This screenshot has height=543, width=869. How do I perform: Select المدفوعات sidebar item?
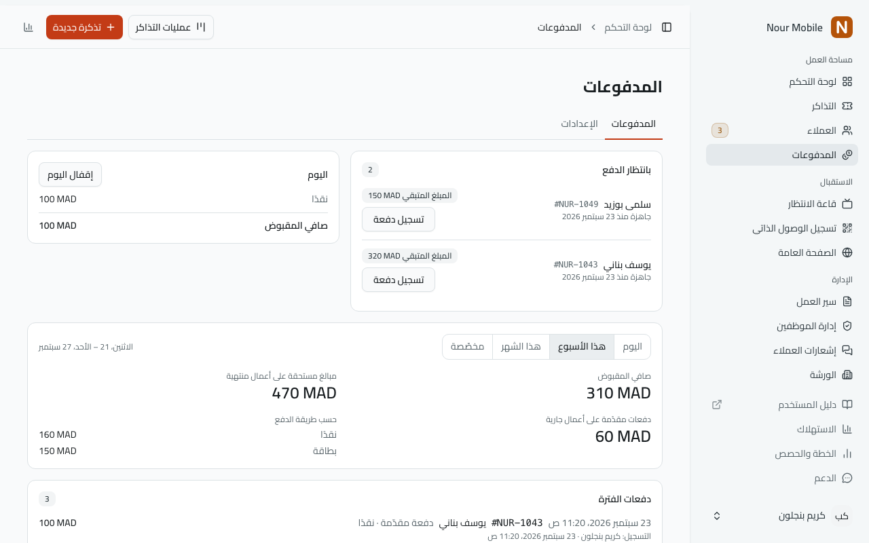(782, 155)
